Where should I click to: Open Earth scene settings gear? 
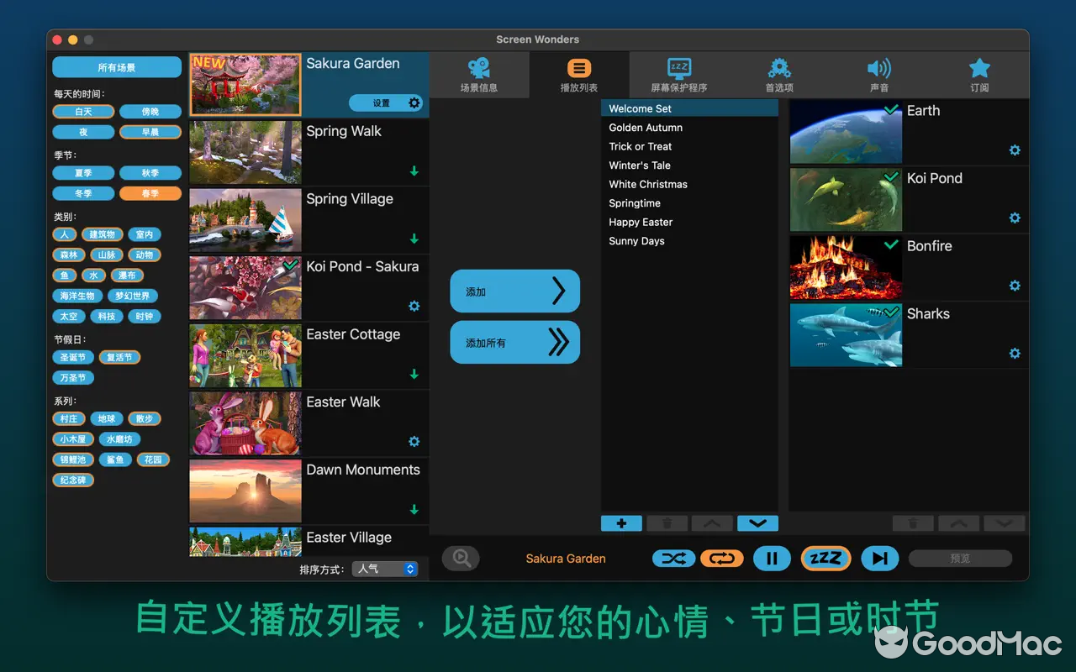point(1015,150)
